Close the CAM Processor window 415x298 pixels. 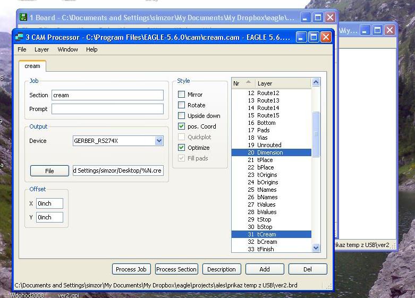[x=326, y=37]
